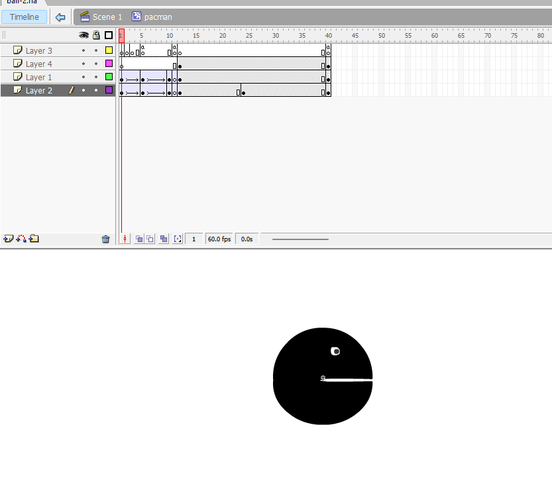Screen dimensions: 552x498
Task: Lock Layer 3 using its lock dot
Action: [x=96, y=50]
